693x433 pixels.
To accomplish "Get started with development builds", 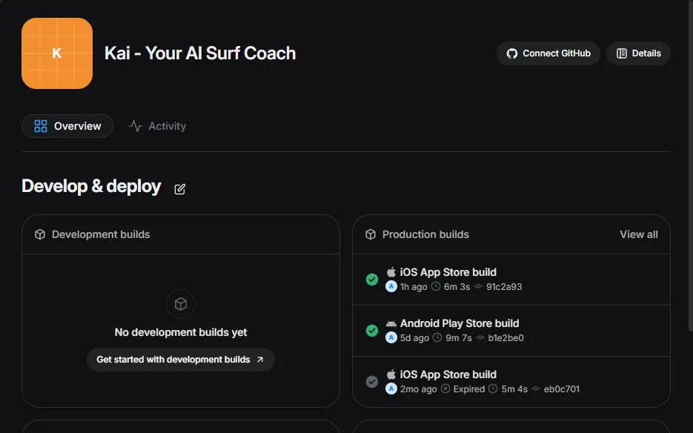I will click(x=181, y=360).
